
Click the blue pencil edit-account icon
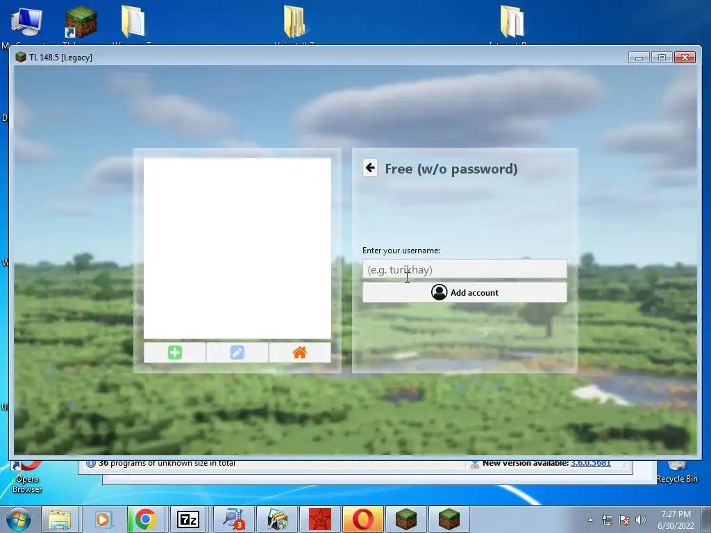tap(237, 352)
